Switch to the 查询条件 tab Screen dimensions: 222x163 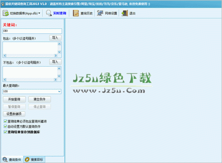click(12, 159)
